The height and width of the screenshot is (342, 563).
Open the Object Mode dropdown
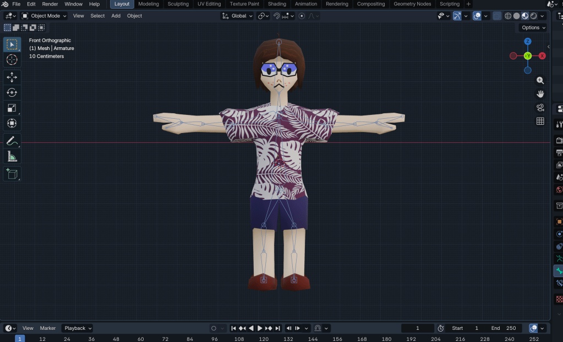(x=44, y=16)
